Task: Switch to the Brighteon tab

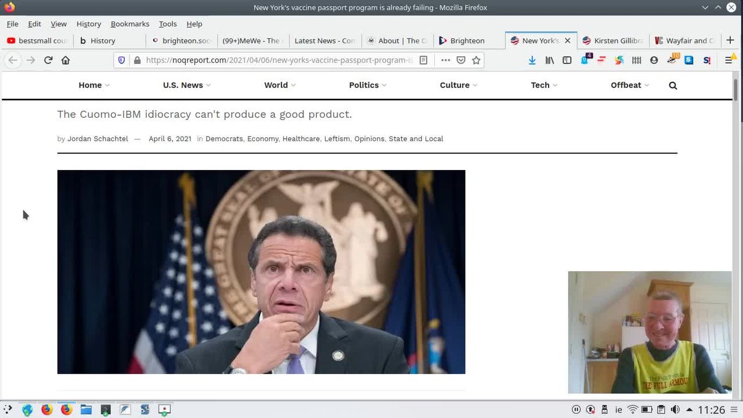Action: coord(467,41)
